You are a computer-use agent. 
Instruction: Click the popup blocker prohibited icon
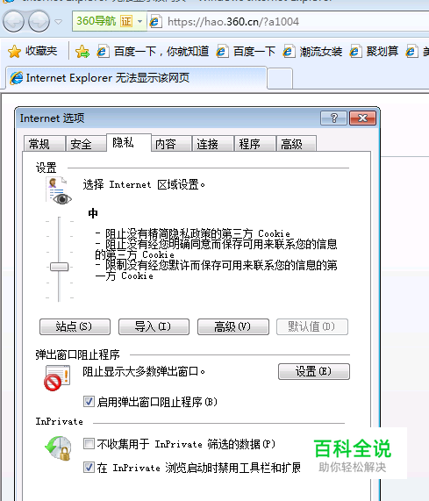(57, 378)
